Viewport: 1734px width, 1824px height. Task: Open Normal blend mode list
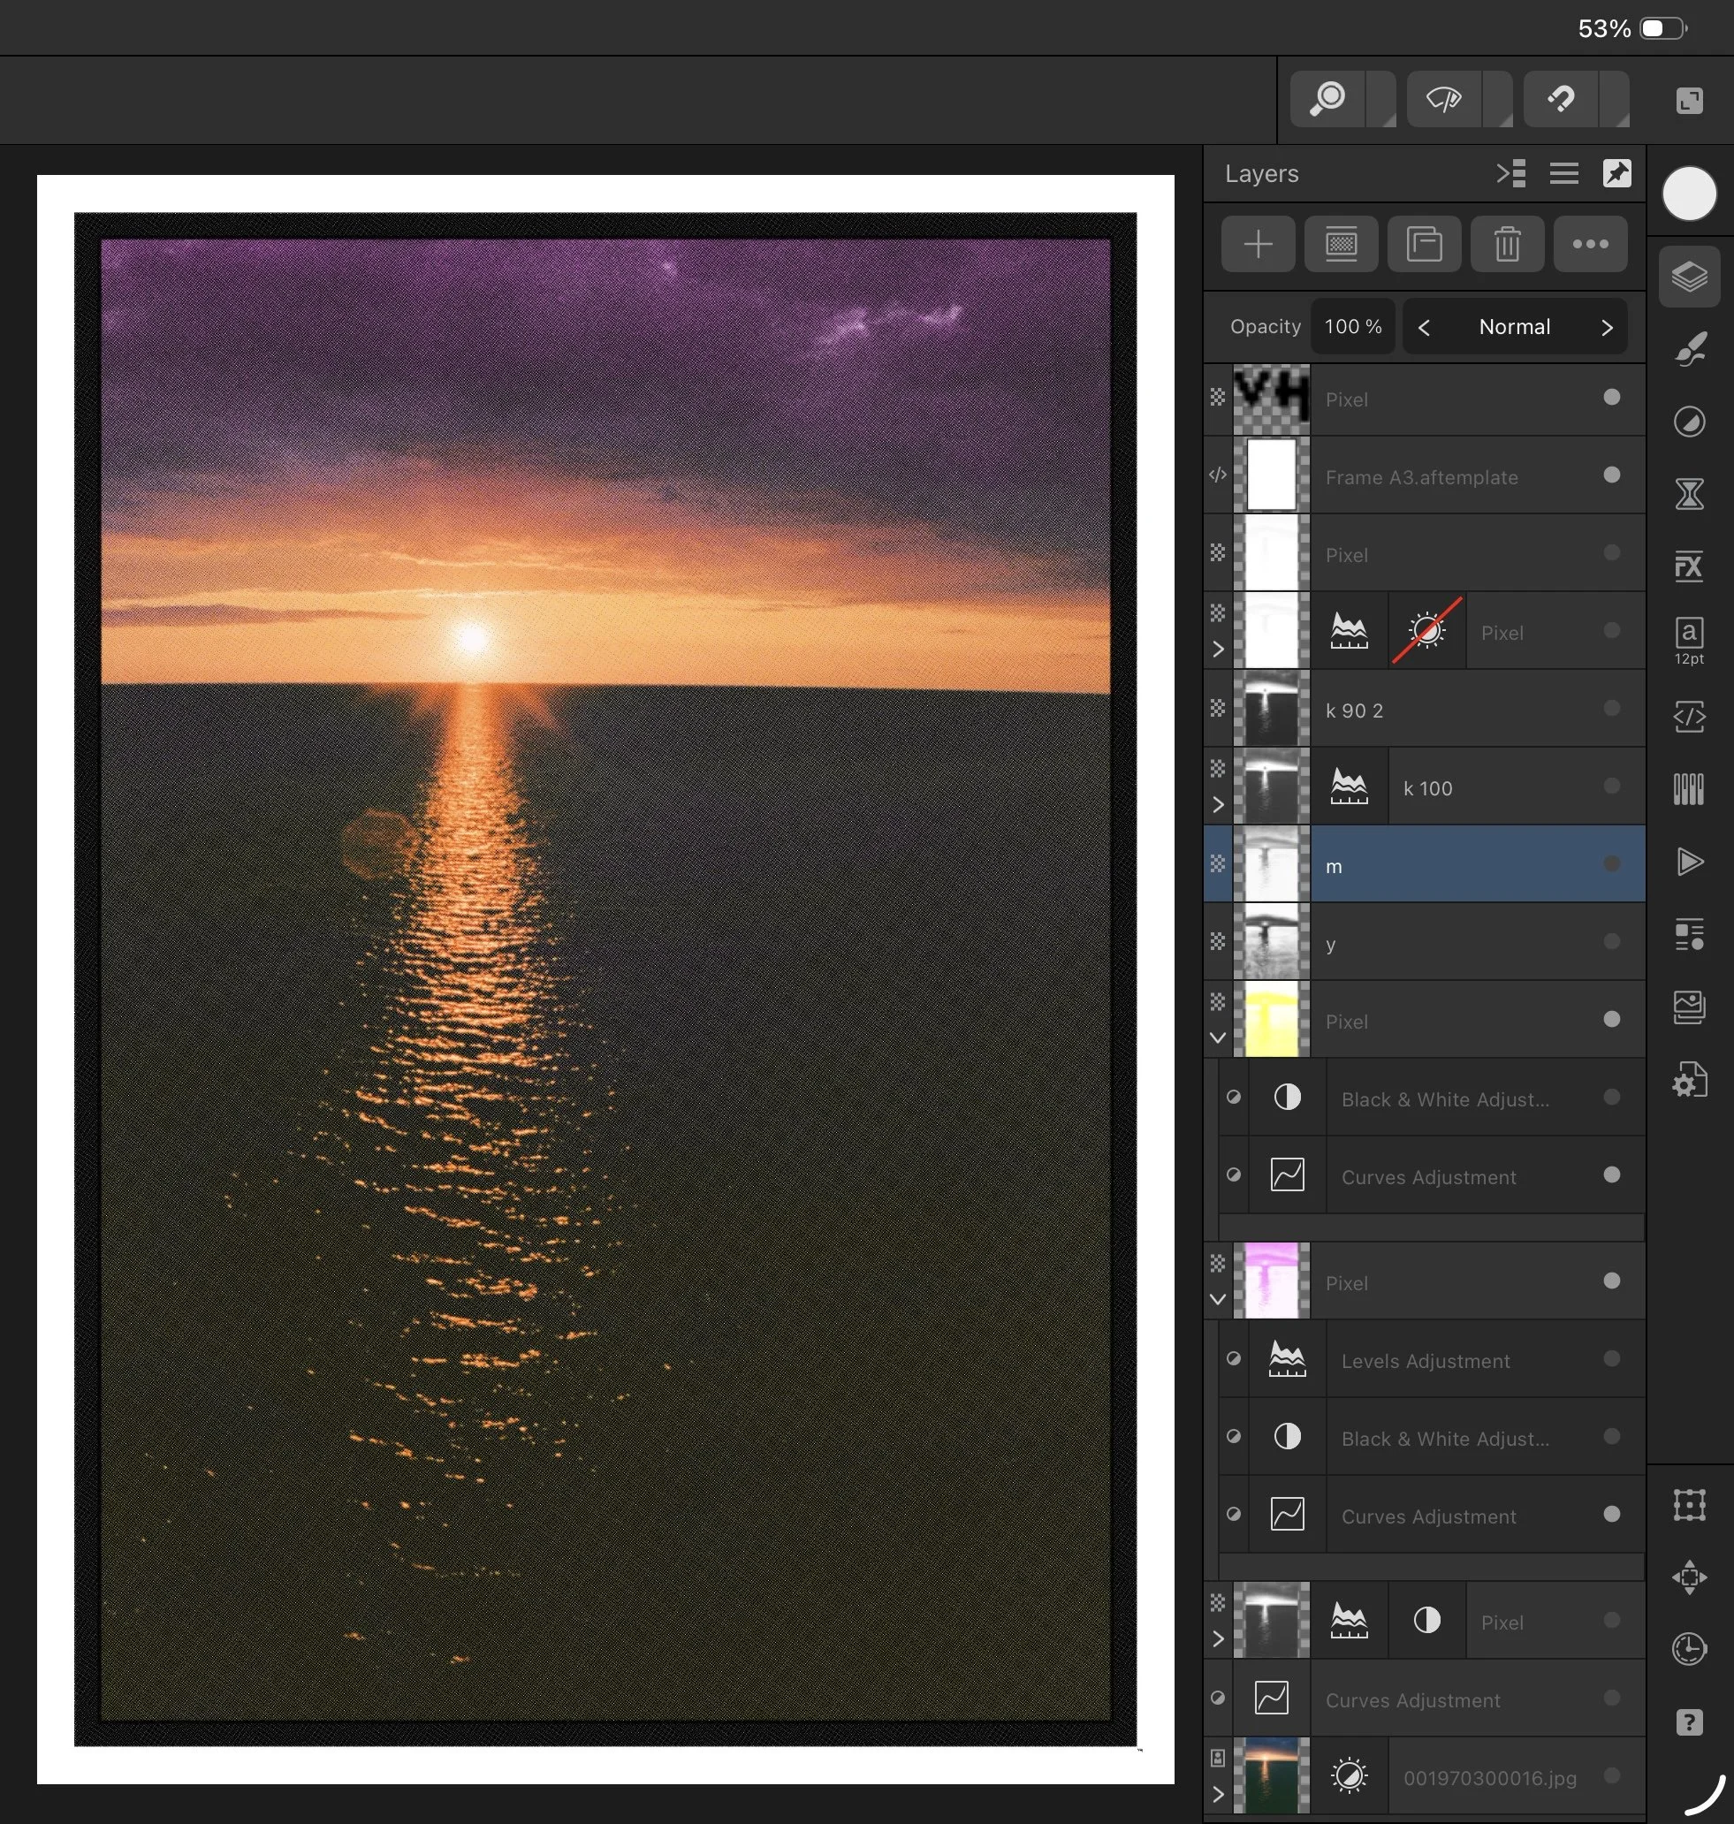pyautogui.click(x=1514, y=327)
